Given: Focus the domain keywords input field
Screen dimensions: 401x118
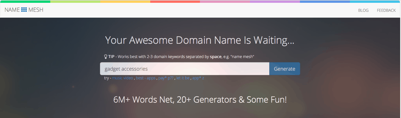Looking at the screenshot, I should tap(184, 69).
